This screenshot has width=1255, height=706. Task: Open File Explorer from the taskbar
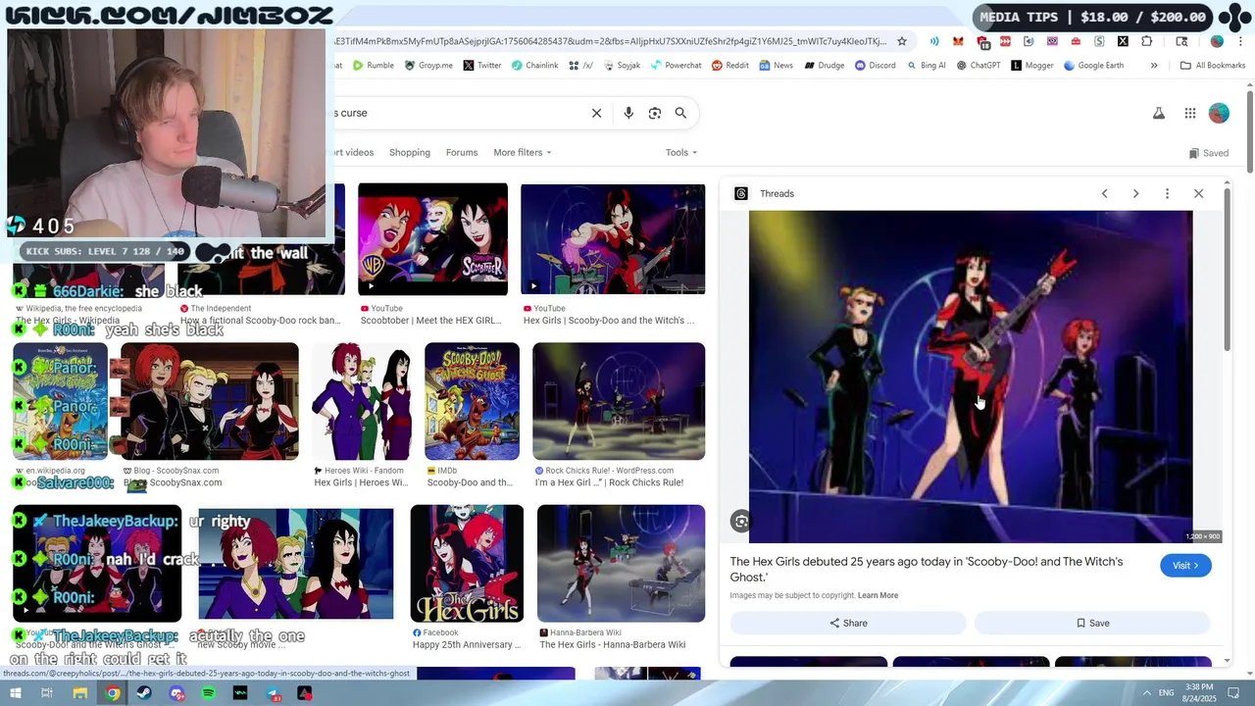(x=79, y=693)
